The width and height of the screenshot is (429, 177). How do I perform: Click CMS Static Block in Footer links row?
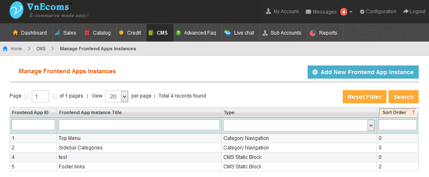242,166
